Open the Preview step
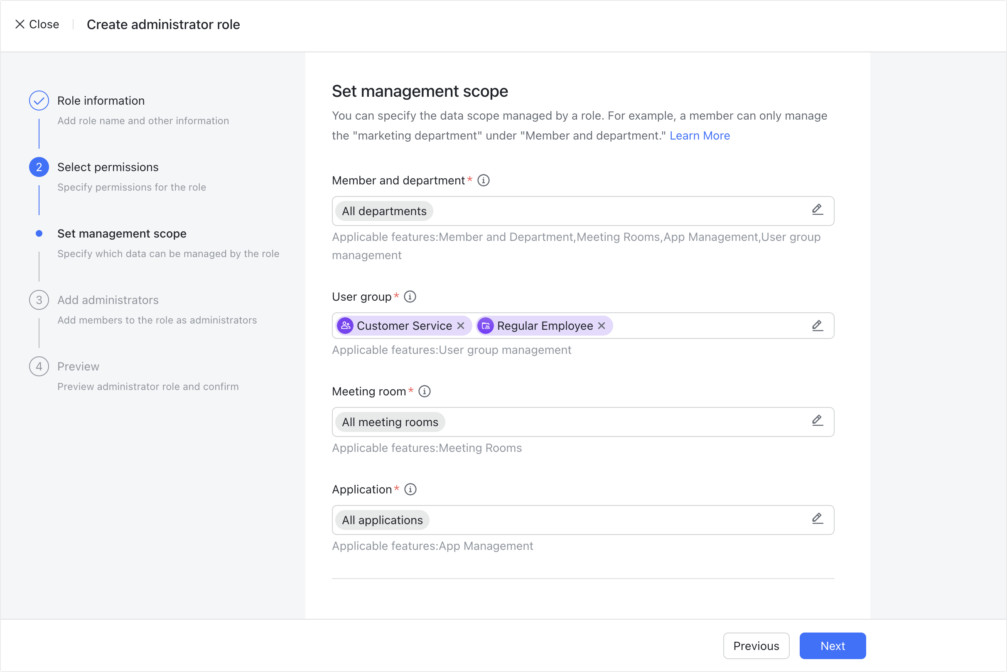 [x=78, y=366]
